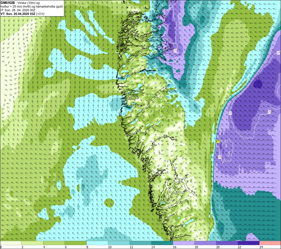Click the legend tick label '6'
This screenshot has height=249, width=281.
[65, 247]
